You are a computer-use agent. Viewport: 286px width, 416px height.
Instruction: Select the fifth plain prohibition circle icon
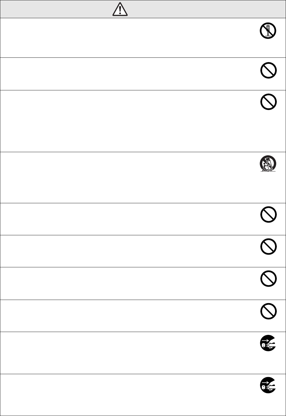268,279
